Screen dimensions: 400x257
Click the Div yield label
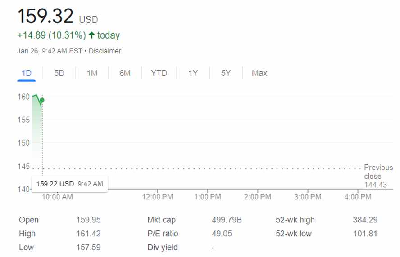click(x=162, y=248)
